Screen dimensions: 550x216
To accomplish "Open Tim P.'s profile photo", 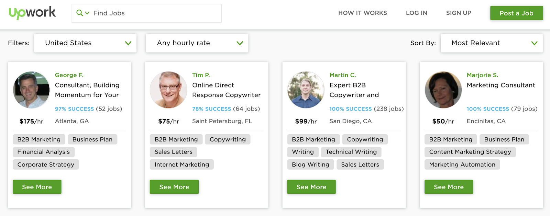I will tap(168, 90).
